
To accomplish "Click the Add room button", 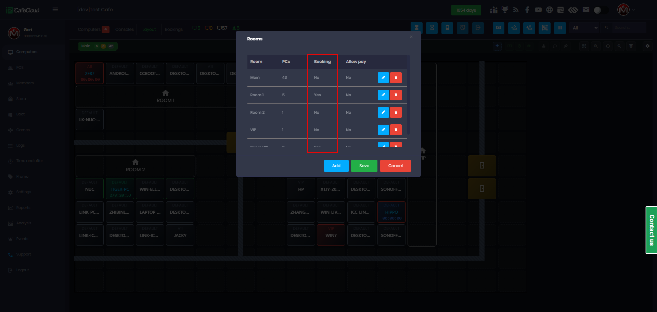I will (336, 166).
